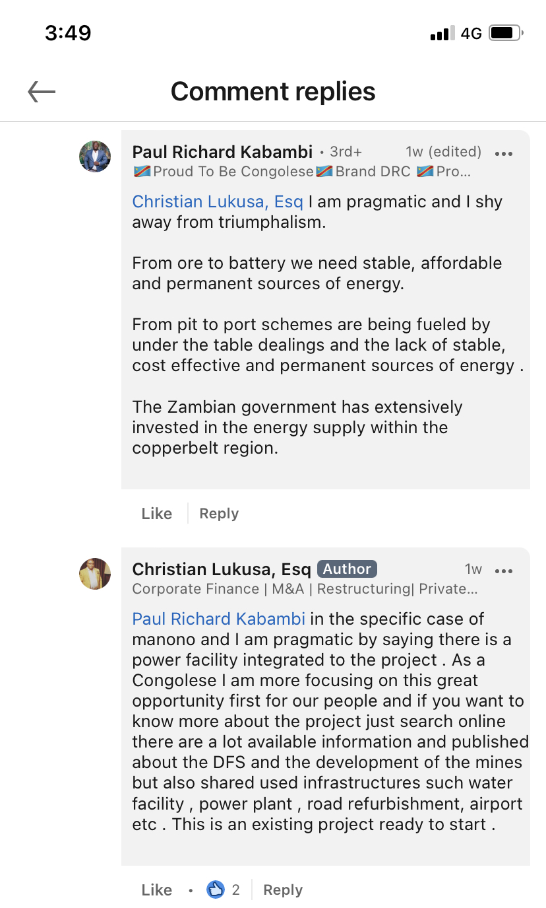Tap the Author badge
This screenshot has width=546, height=908.
(347, 569)
